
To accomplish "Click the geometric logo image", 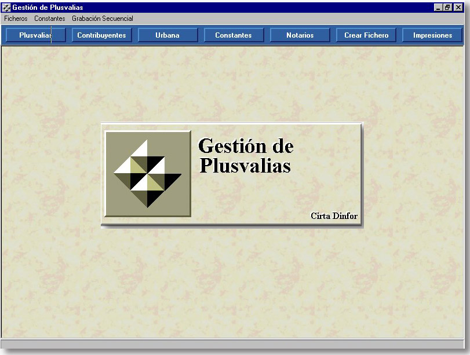I will click(x=147, y=174).
